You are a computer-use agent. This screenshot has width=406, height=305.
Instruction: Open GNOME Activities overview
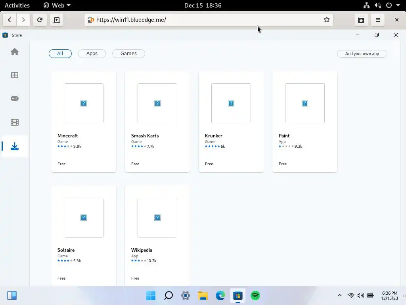17,5
